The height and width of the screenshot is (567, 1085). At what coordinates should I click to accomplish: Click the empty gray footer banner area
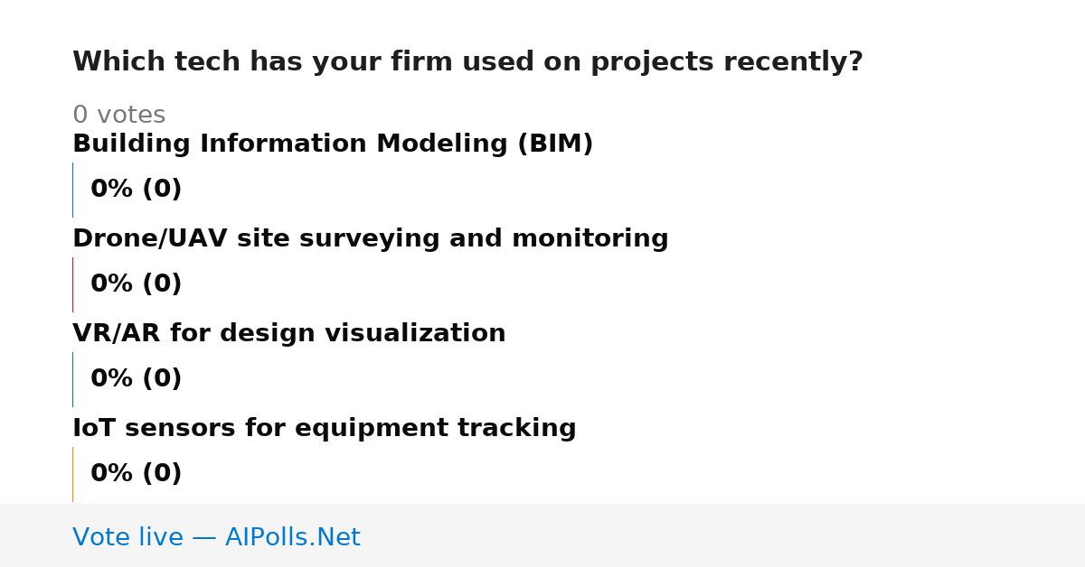click(x=723, y=535)
